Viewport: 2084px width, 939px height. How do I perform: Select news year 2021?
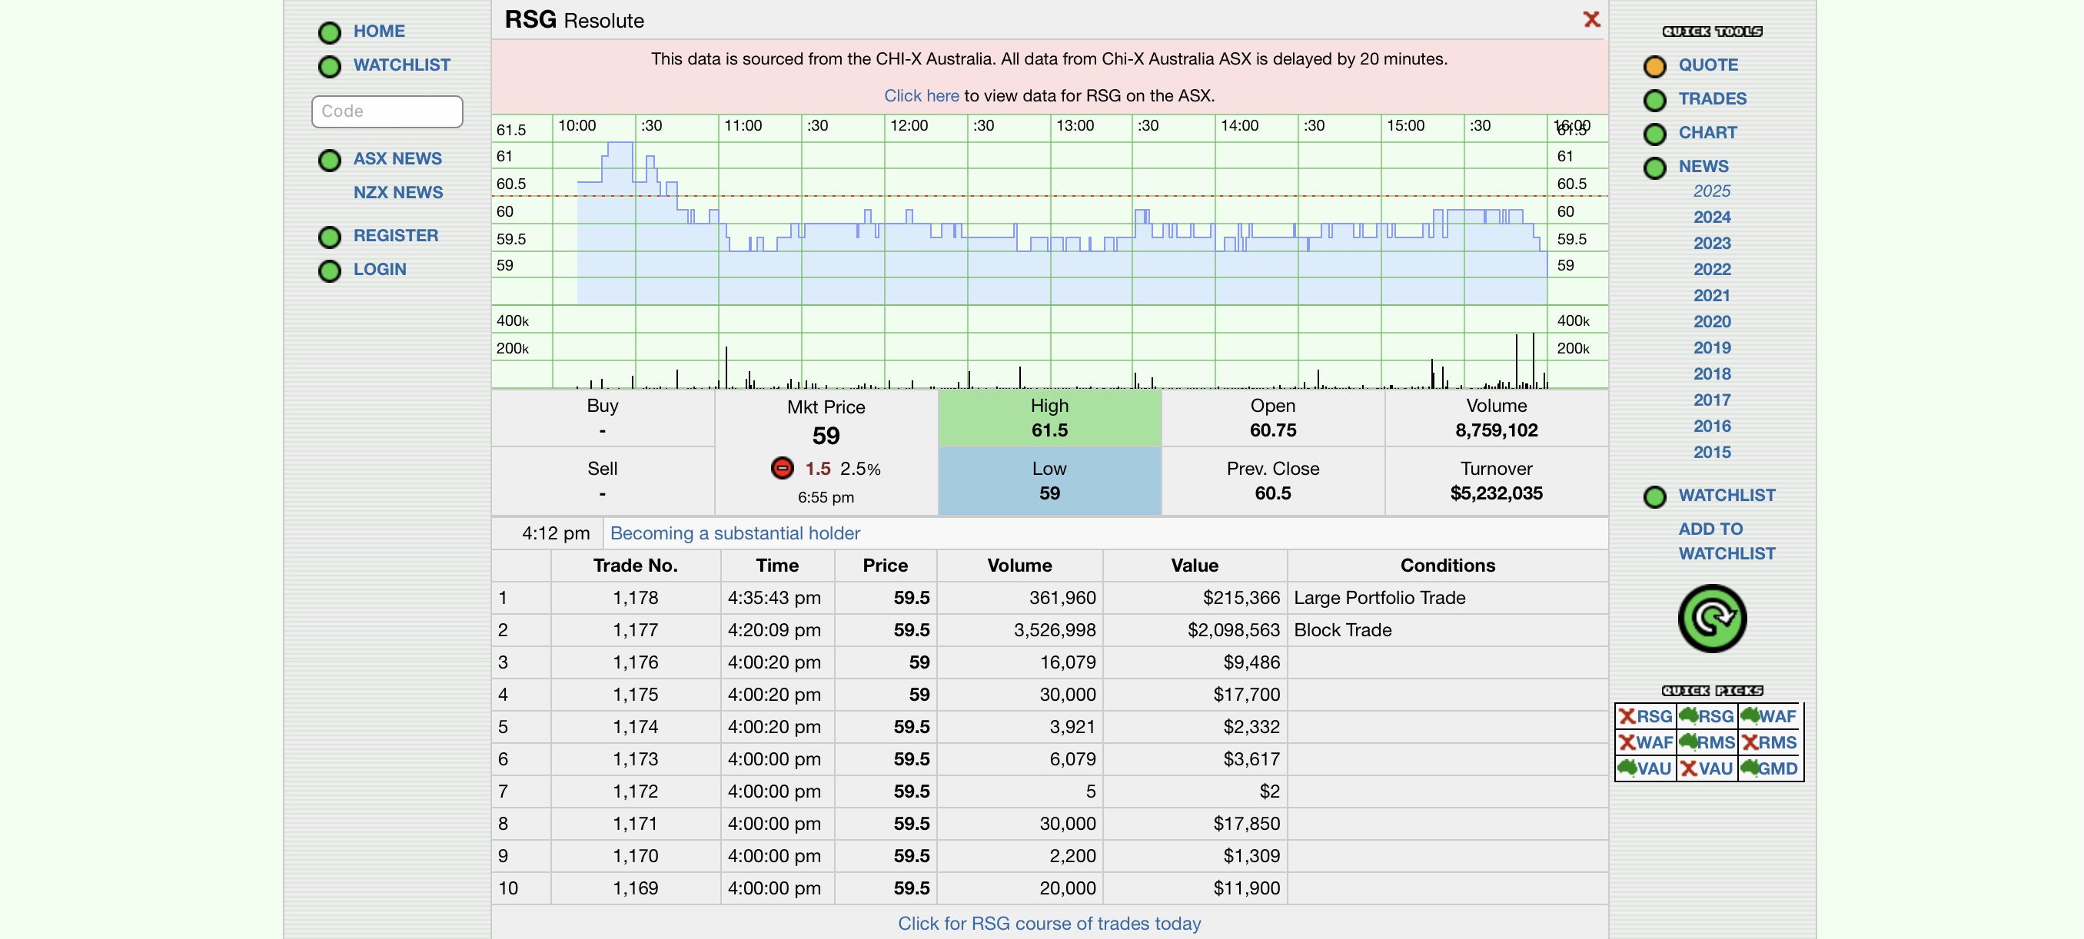click(x=1712, y=295)
